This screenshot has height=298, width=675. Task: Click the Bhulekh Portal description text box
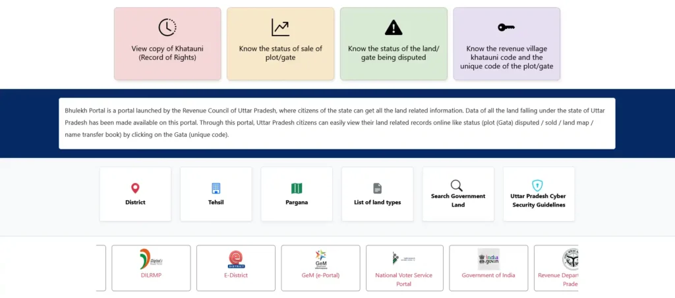coord(337,123)
